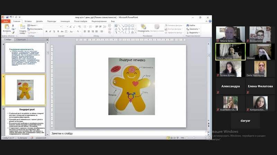
Task: Align text left icon
Action: coord(85,31)
